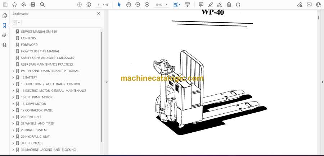The height and width of the screenshot is (156, 324).
Task: Jump to FOREWORD bookmark
Action: click(30, 45)
